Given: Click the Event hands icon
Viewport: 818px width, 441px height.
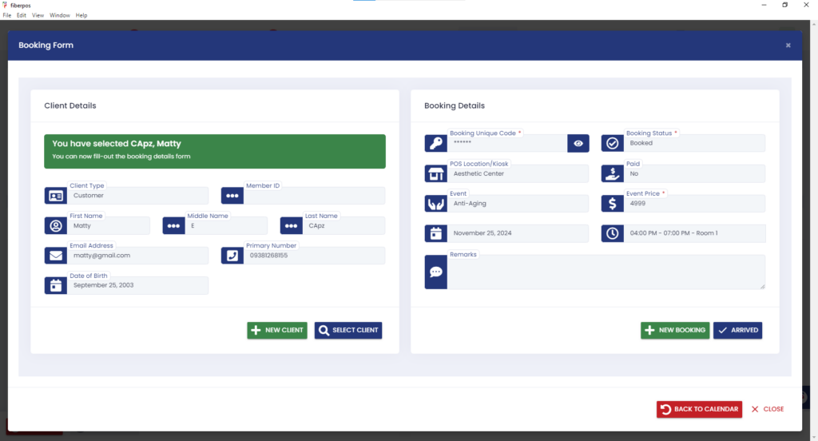Looking at the screenshot, I should click(x=435, y=204).
